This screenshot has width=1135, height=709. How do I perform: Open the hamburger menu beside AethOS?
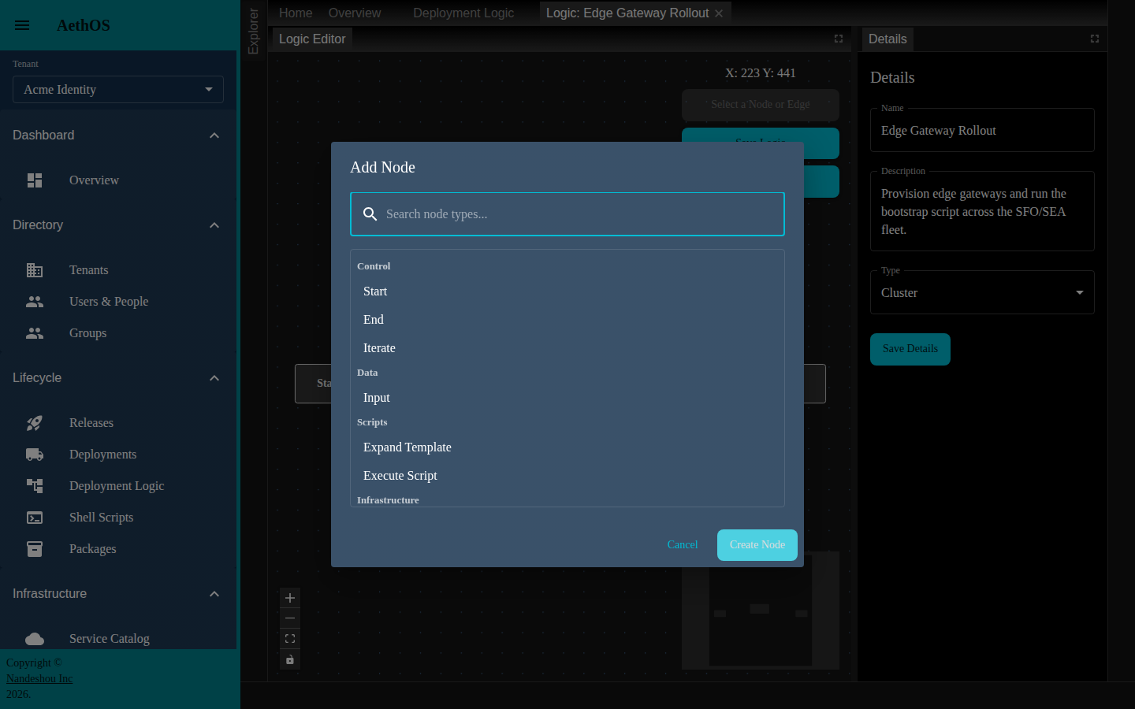tap(22, 25)
